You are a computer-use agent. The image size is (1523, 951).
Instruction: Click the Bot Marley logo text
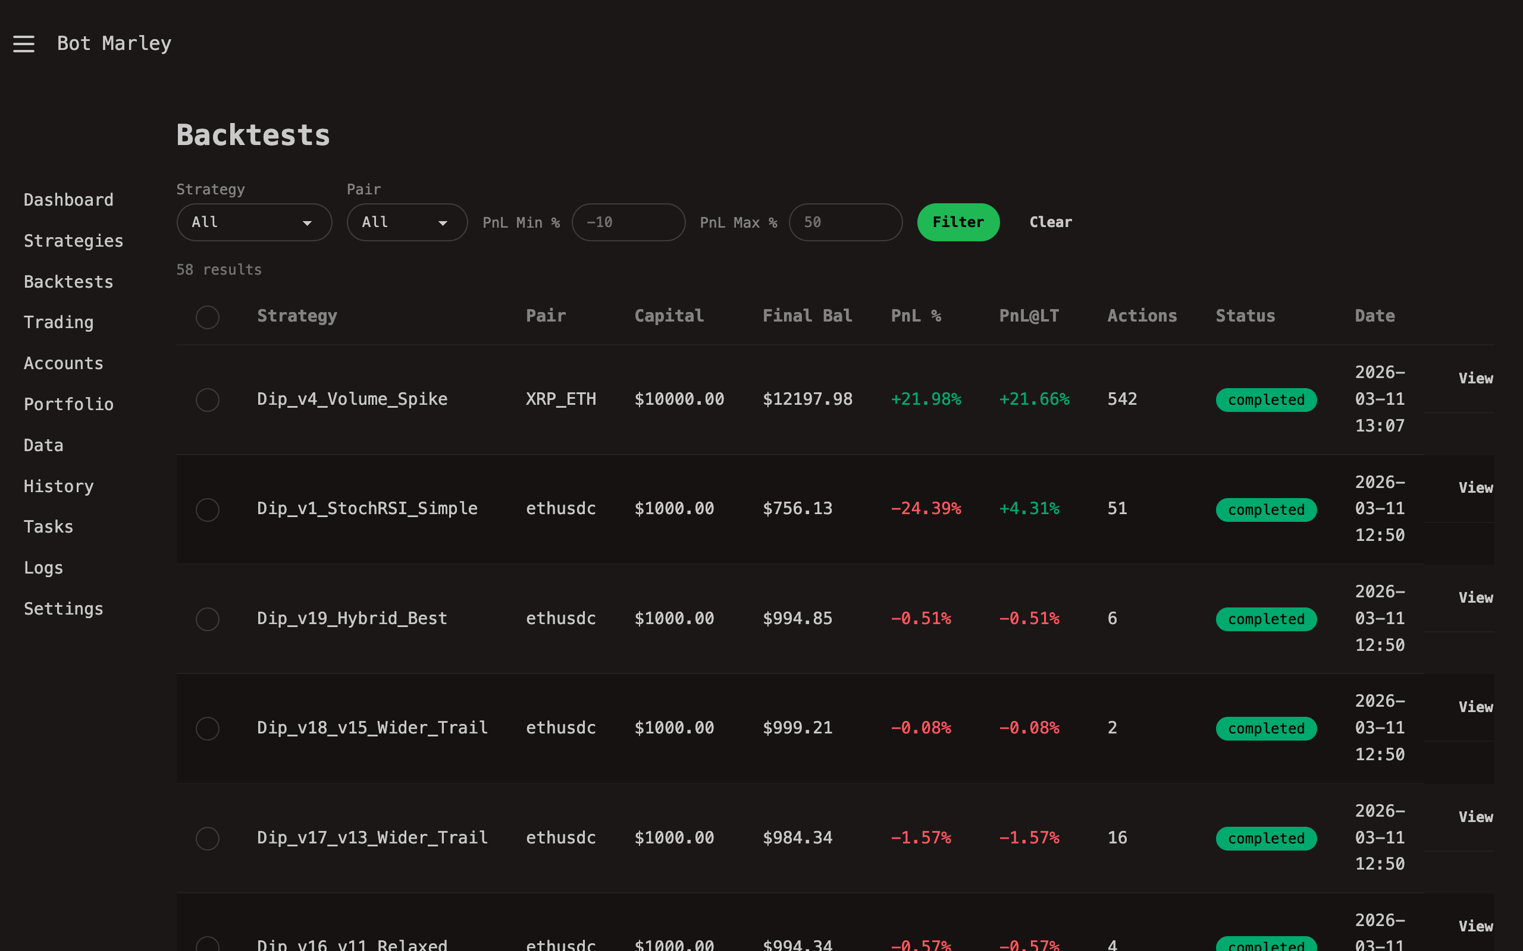[114, 43]
